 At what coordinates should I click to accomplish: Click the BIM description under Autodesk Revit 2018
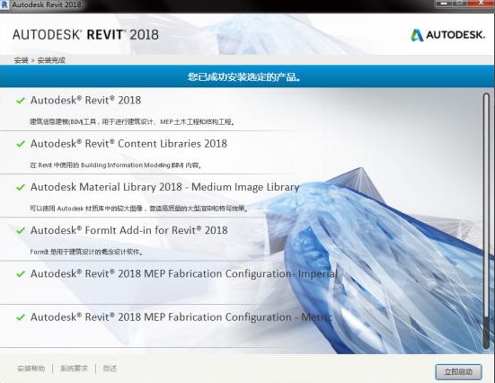(x=133, y=122)
